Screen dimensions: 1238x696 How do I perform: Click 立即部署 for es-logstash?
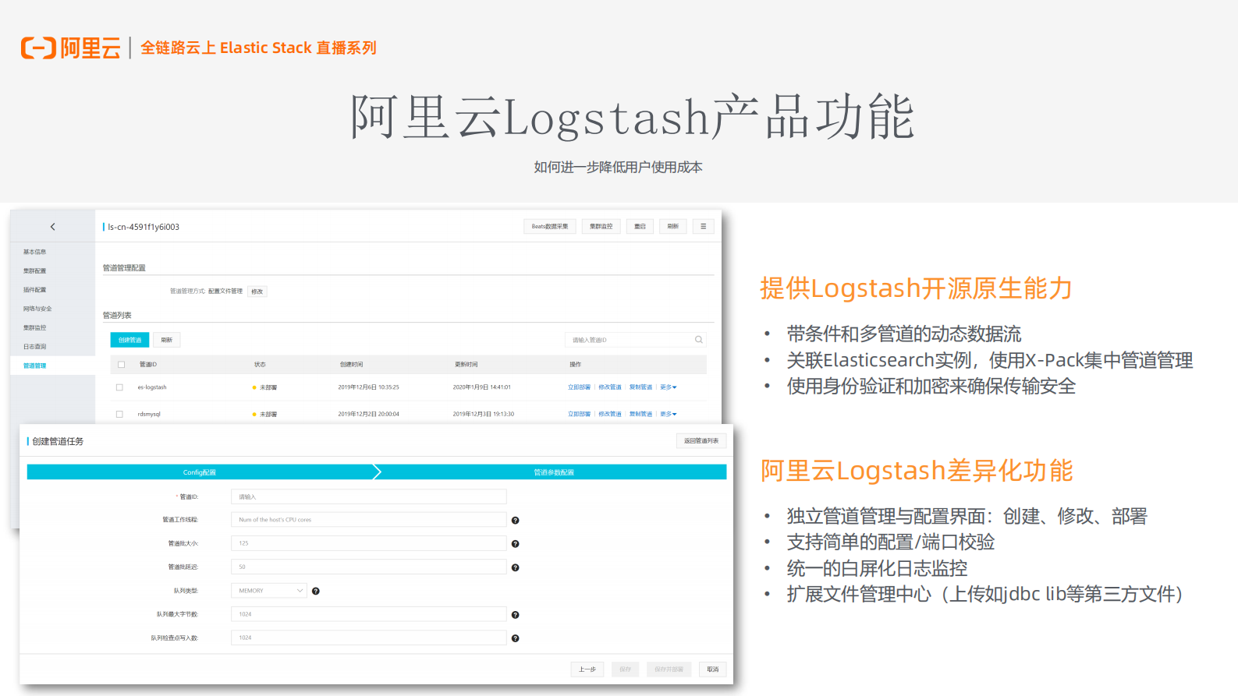point(579,387)
